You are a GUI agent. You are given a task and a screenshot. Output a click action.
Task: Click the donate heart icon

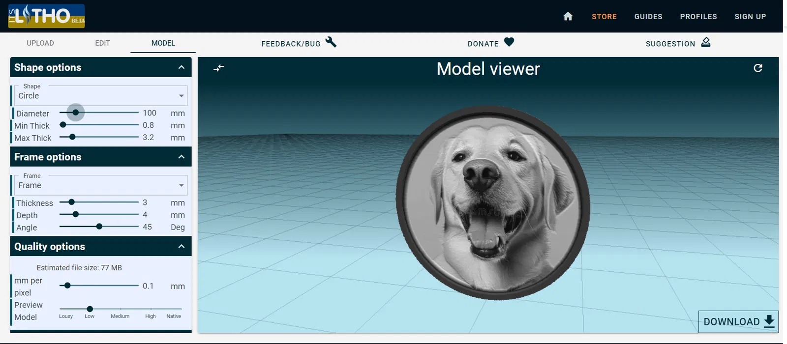(509, 42)
